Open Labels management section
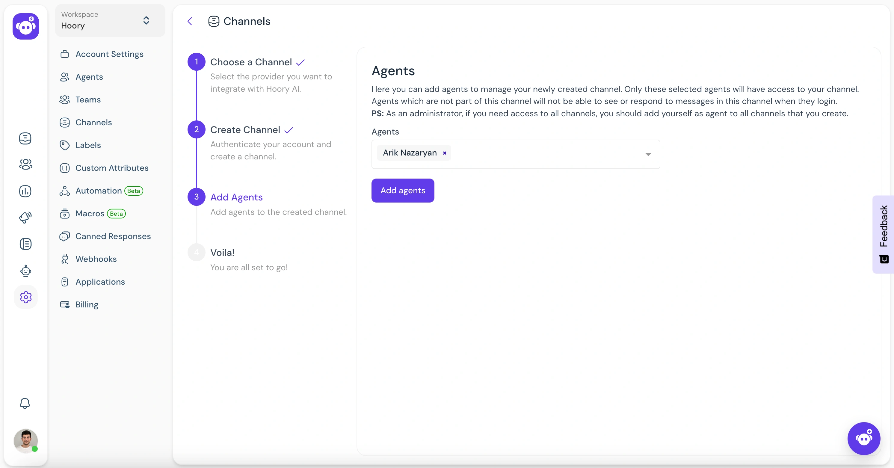Viewport: 894px width, 468px height. [x=87, y=145]
